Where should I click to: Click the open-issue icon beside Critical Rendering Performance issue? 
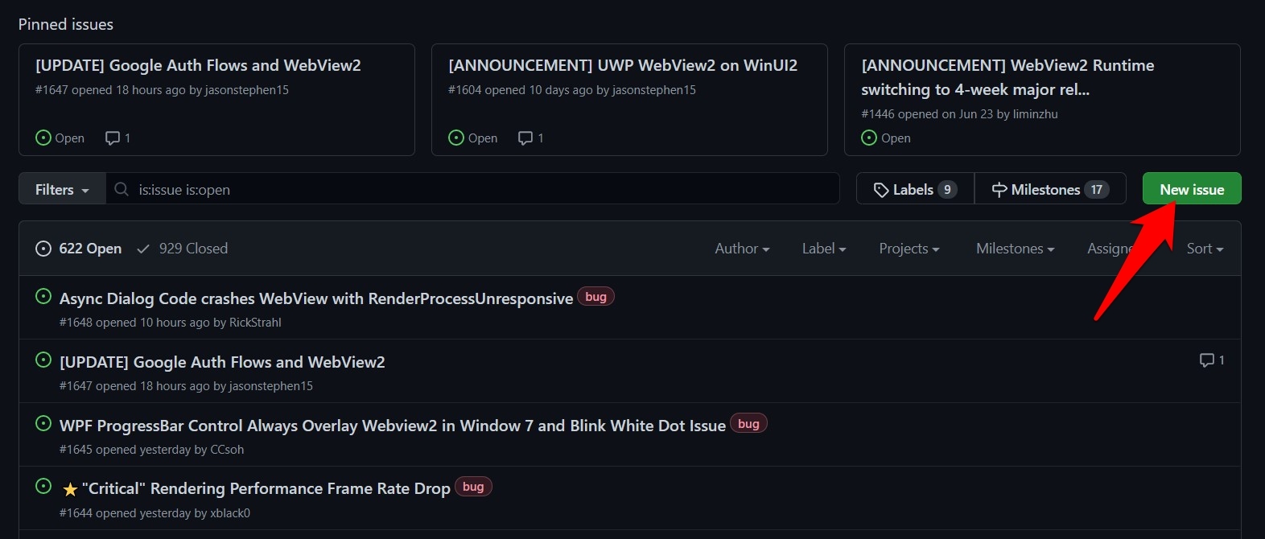44,487
